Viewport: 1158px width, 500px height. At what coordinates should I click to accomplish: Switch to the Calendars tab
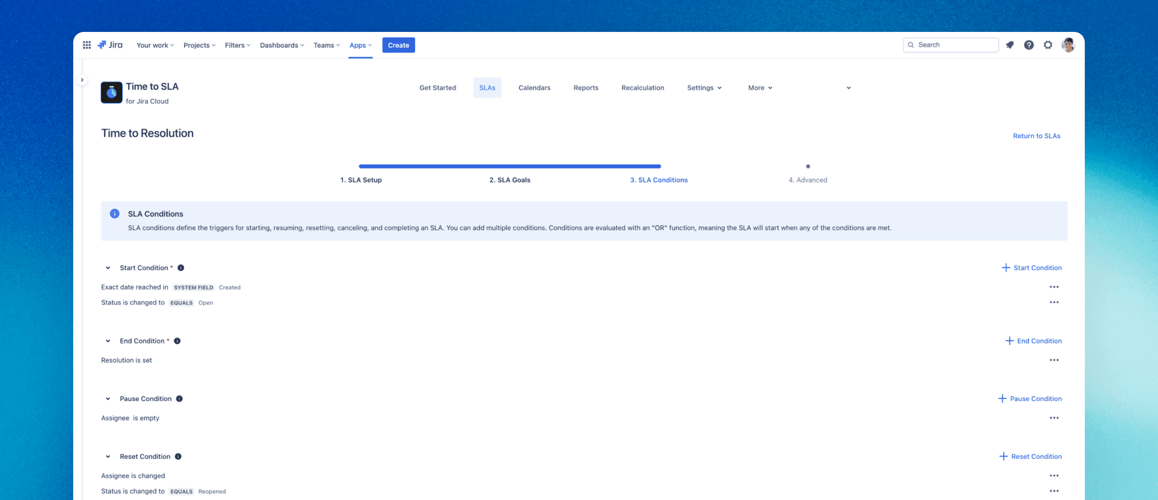pos(534,88)
